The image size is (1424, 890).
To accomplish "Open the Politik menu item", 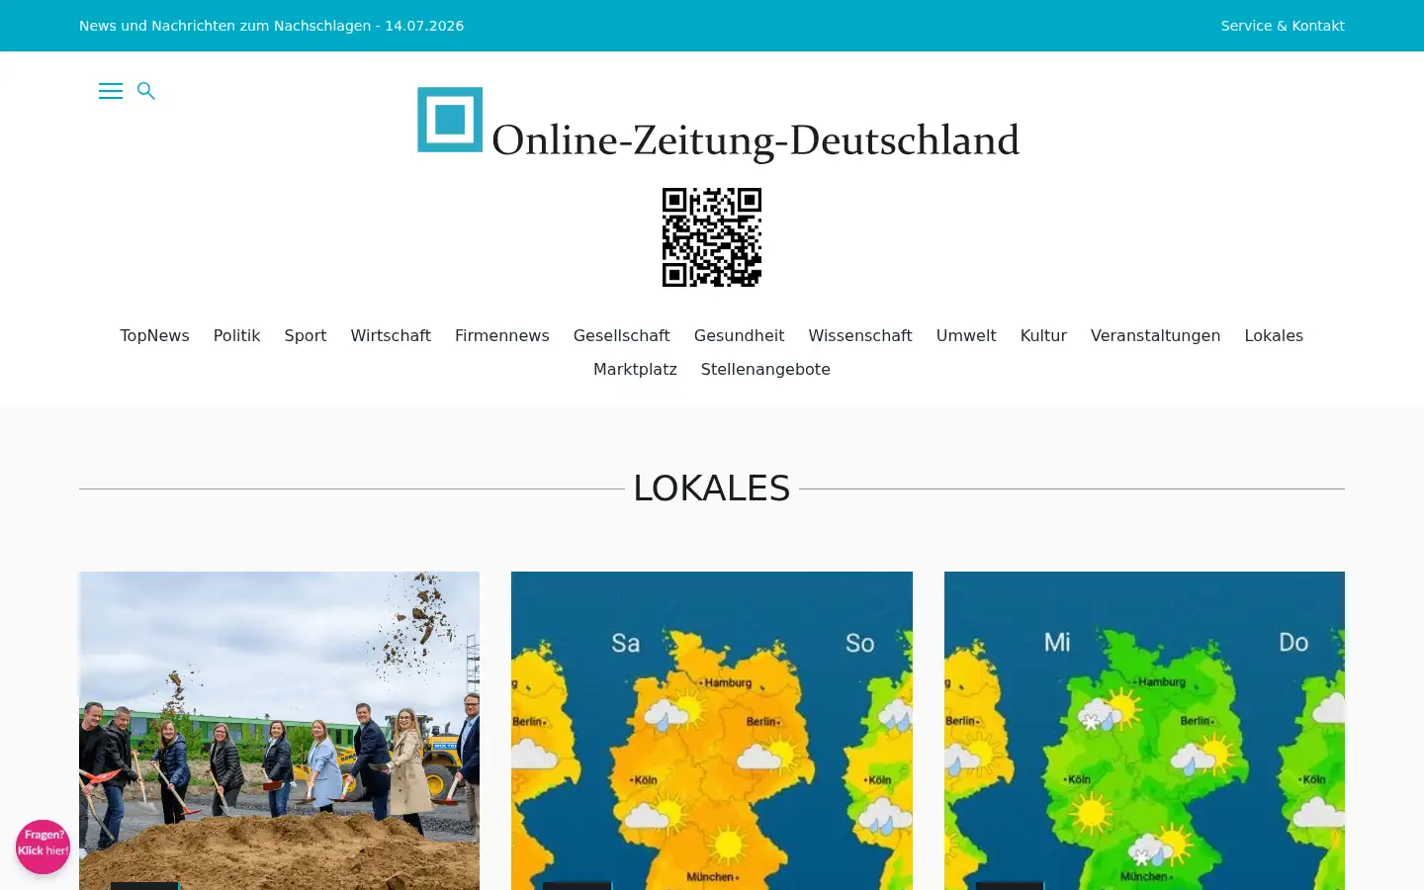I will 236,335.
